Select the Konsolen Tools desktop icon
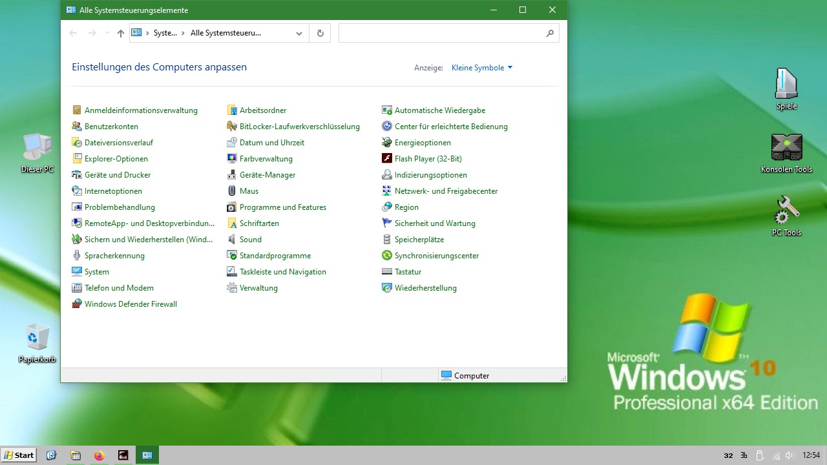This screenshot has height=465, width=827. point(786,153)
